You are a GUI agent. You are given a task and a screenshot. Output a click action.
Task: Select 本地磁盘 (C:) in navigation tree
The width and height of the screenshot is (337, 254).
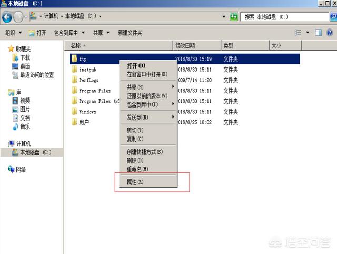point(32,152)
